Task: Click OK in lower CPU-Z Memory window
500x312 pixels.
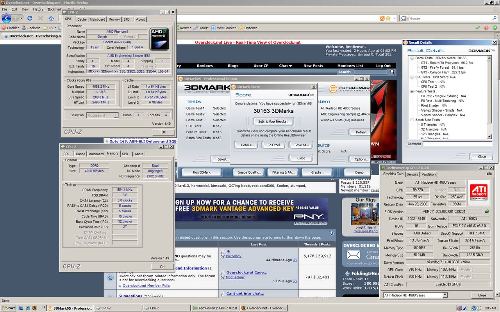Action: pyautogui.click(x=162, y=267)
